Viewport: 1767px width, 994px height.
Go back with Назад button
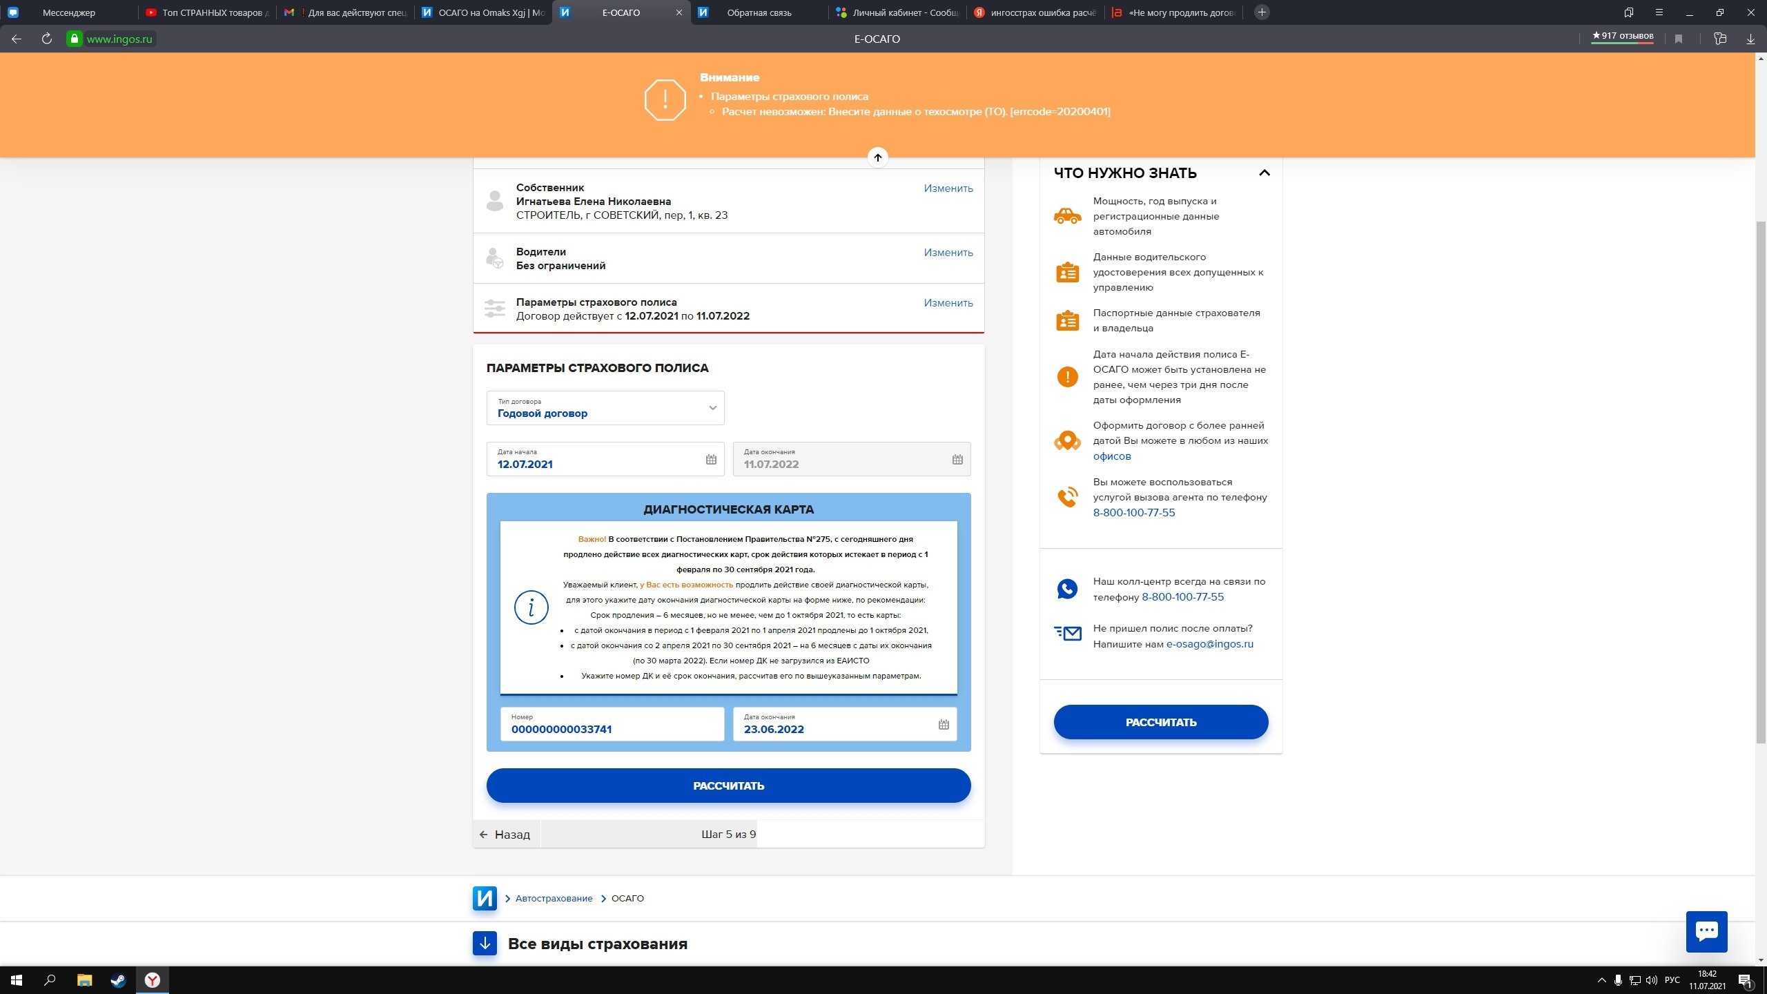pyautogui.click(x=505, y=835)
